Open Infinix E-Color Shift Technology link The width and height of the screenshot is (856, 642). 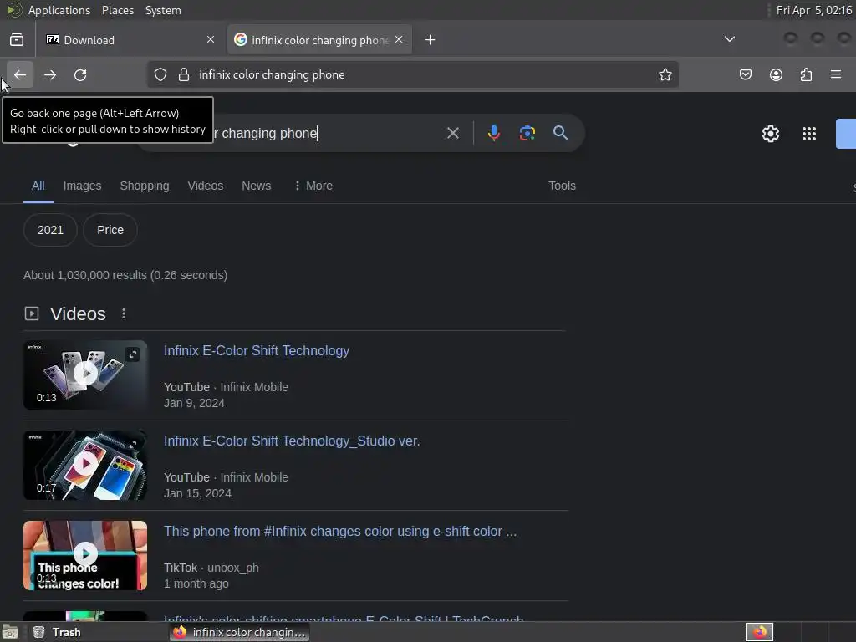coord(257,350)
